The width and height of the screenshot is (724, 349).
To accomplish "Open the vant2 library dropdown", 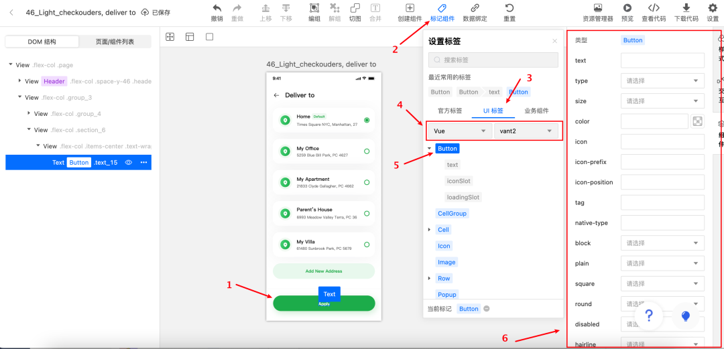I will click(526, 131).
